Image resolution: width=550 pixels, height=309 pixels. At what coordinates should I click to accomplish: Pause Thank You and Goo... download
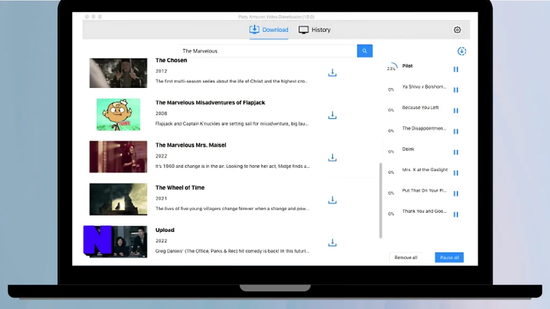point(455,214)
